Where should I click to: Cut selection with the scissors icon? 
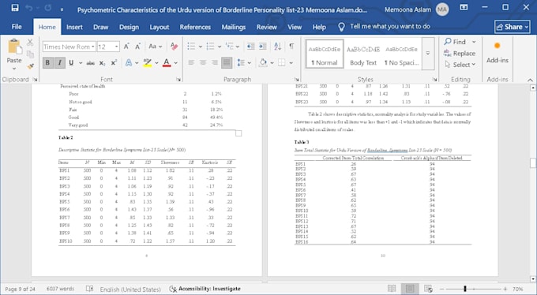pos(30,43)
